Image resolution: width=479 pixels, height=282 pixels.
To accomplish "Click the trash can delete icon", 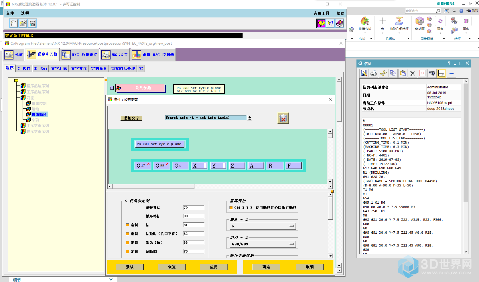I will [283, 118].
